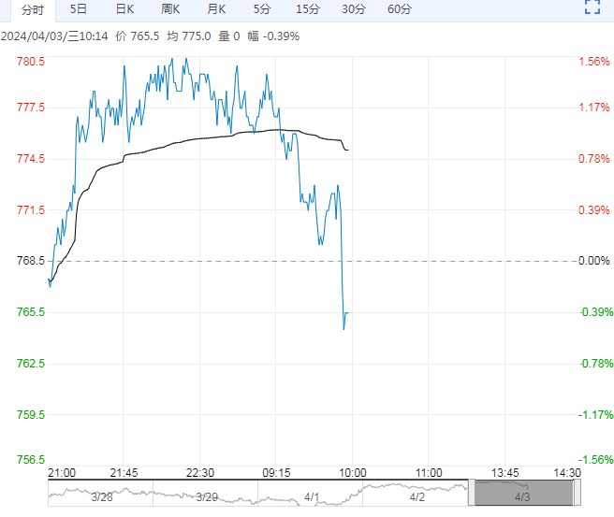This screenshot has height=517, width=614.
Task: Click the 2024/04/03 date-time readout
Action: point(54,36)
